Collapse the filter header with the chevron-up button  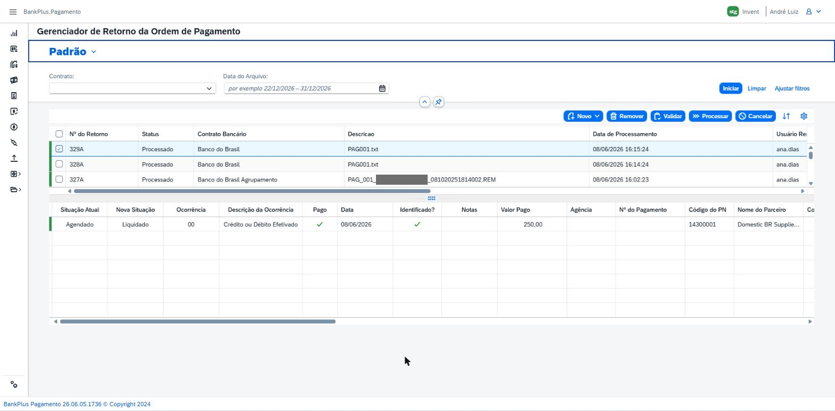pos(424,102)
